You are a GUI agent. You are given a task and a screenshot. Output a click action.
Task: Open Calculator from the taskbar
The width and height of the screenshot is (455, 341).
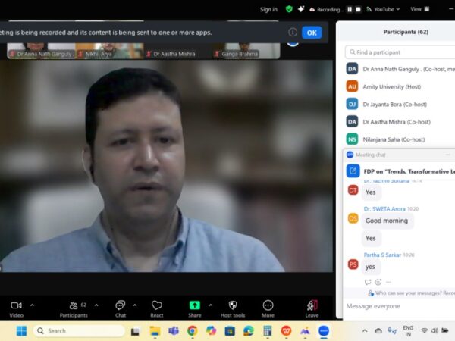click(x=267, y=331)
